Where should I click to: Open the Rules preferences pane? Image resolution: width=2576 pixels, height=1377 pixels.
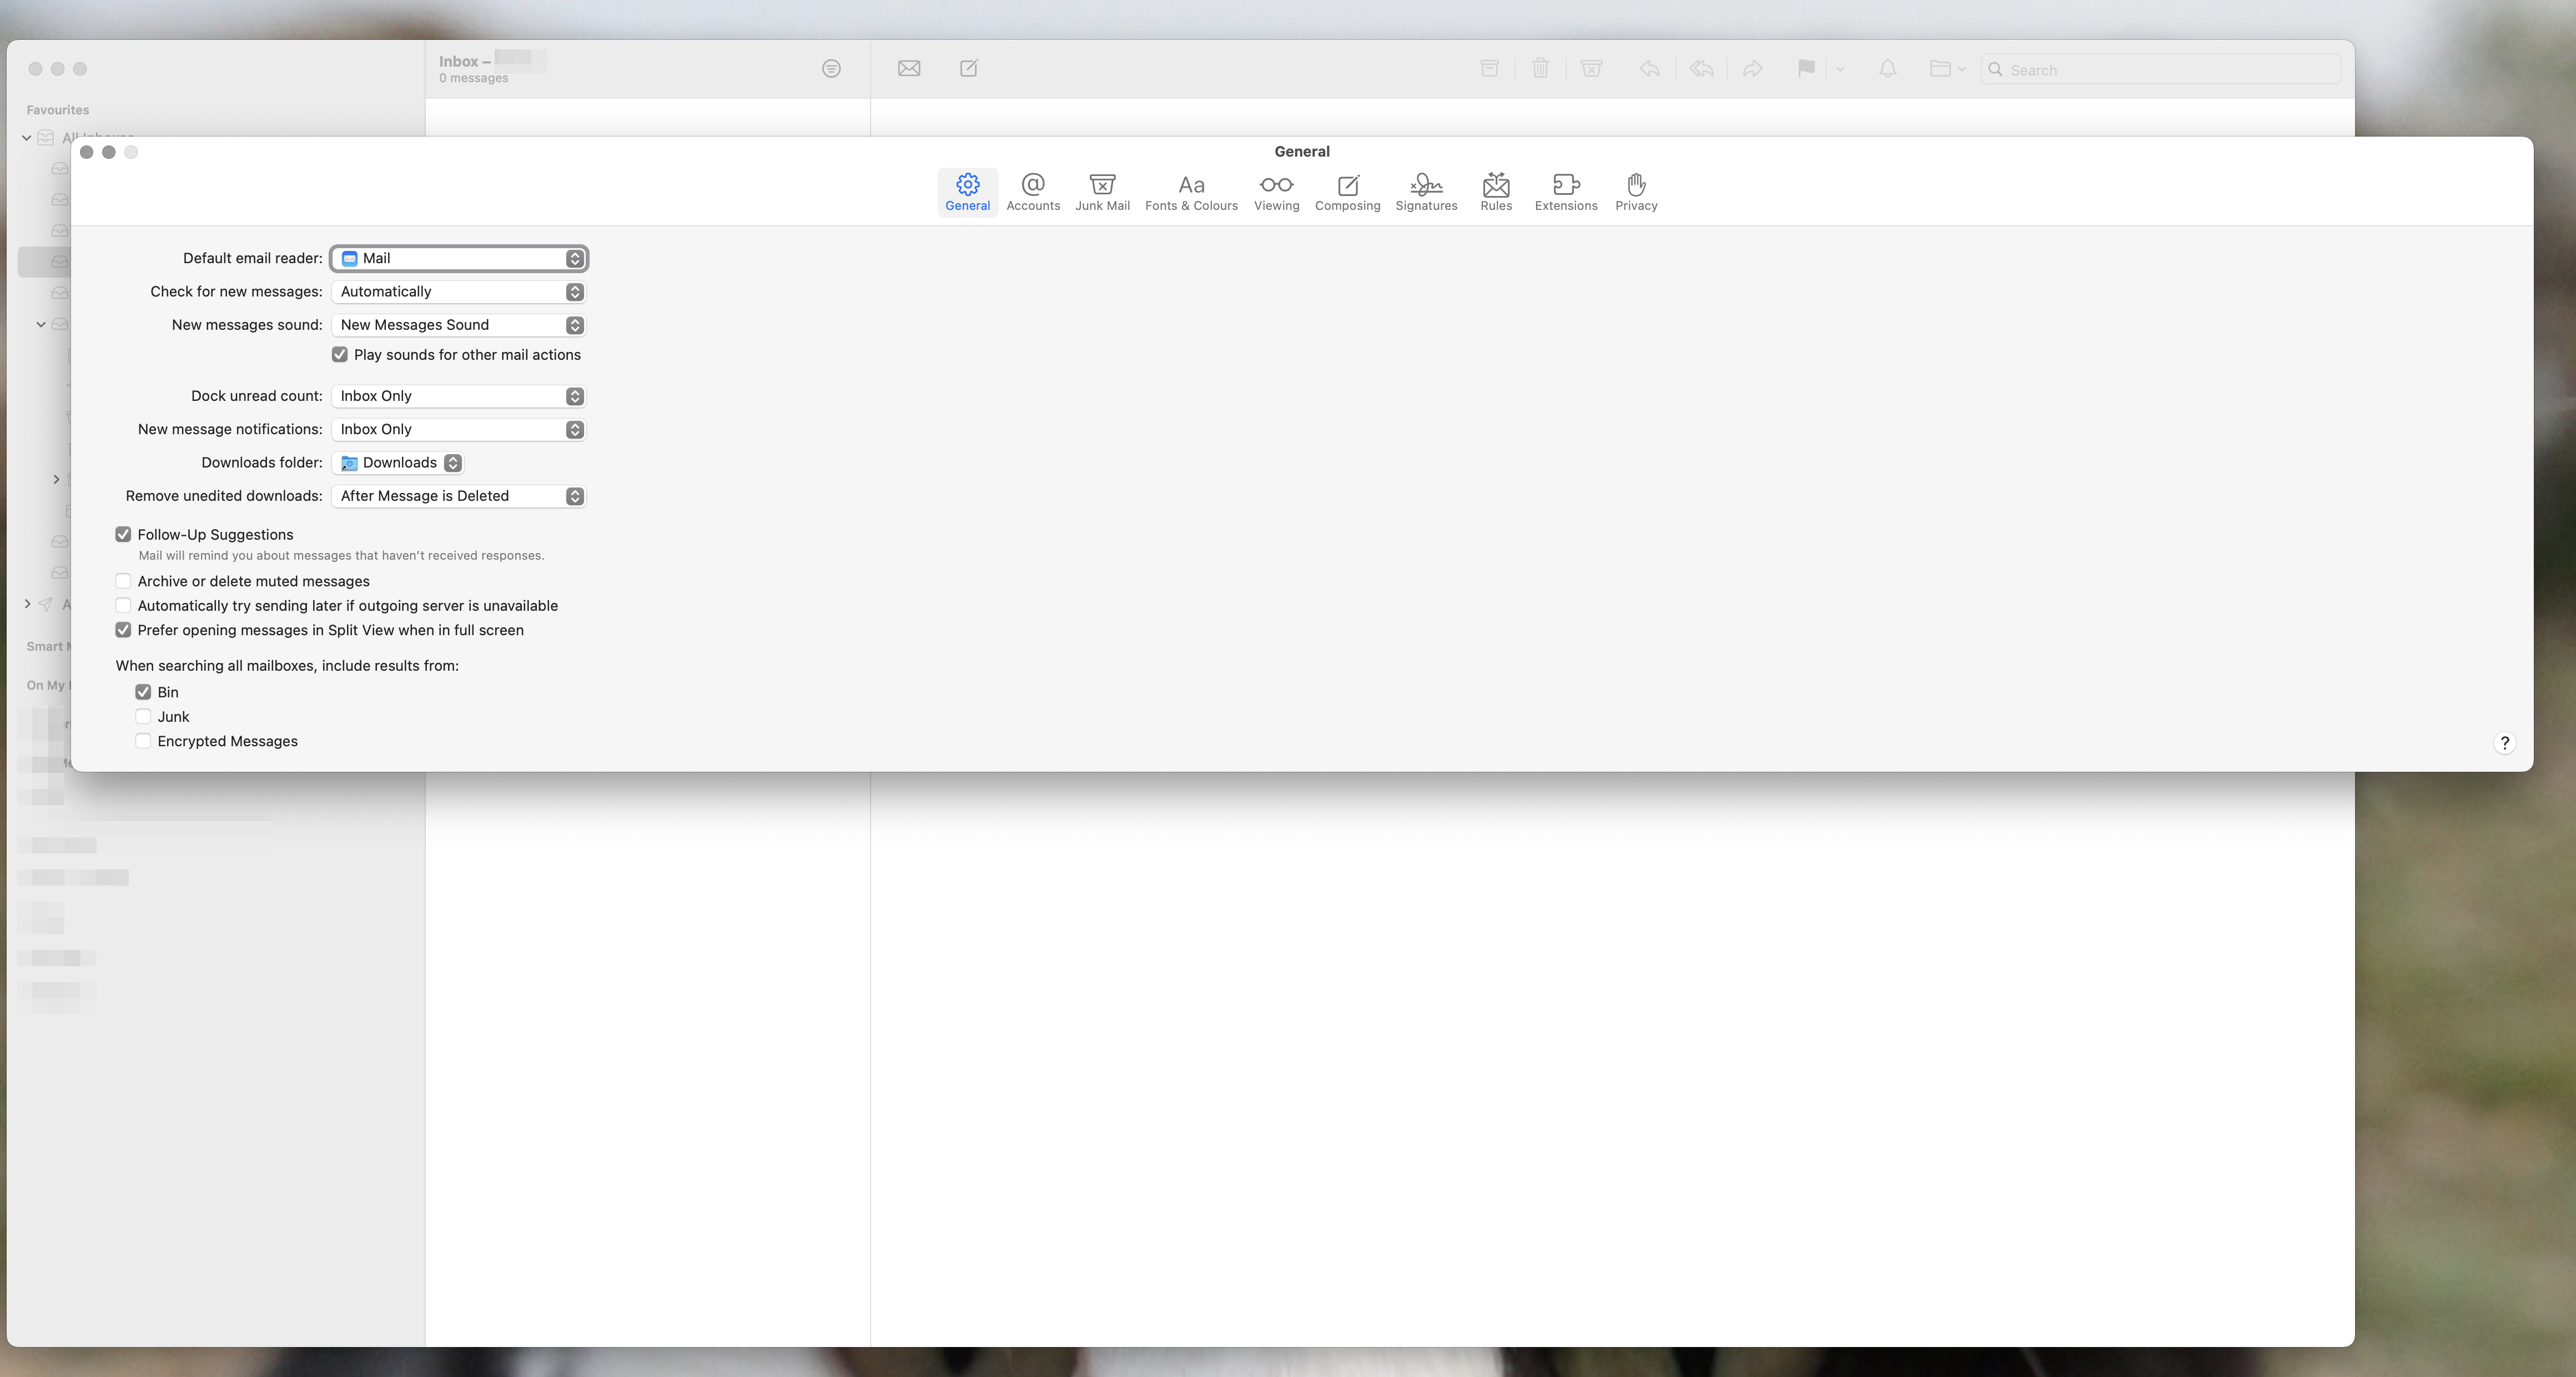[x=1496, y=191]
